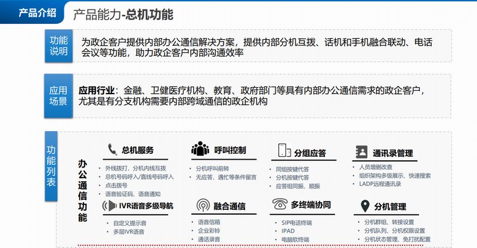Click the people group icon for 呼叫控制
The height and width of the screenshot is (248, 477).
pos(199,150)
